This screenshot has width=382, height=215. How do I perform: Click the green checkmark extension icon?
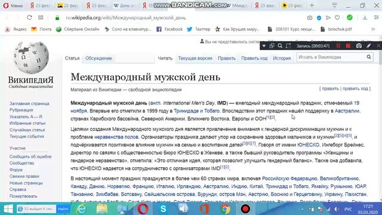coord(350,17)
